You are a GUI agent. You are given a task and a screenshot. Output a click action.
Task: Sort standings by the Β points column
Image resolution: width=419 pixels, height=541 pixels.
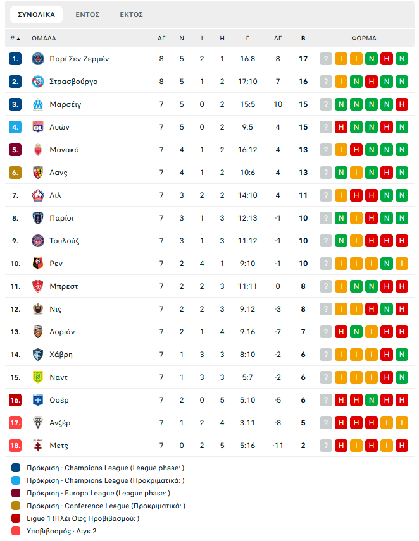(303, 39)
